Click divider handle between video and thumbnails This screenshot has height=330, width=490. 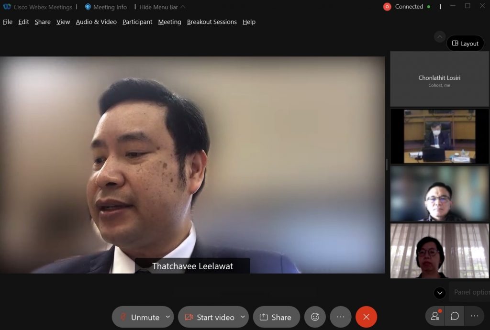pos(387,165)
